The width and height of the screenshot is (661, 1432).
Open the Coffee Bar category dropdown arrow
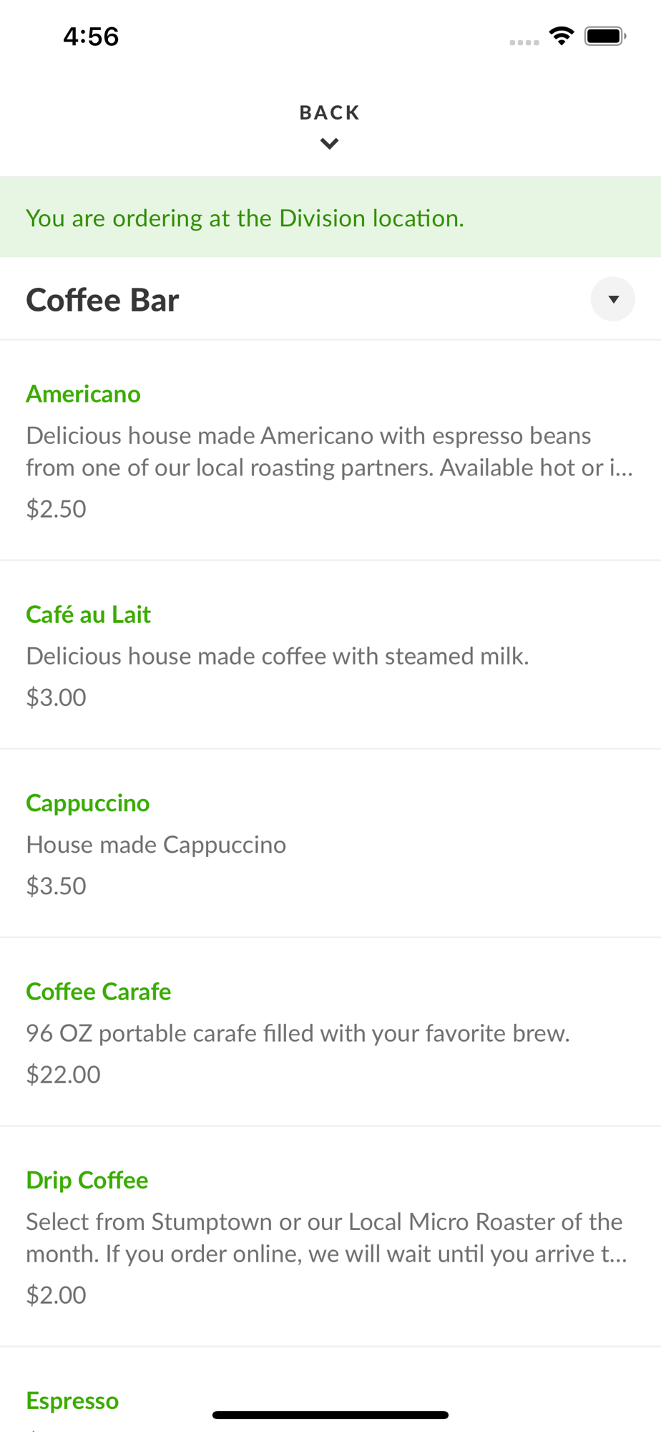[612, 299]
